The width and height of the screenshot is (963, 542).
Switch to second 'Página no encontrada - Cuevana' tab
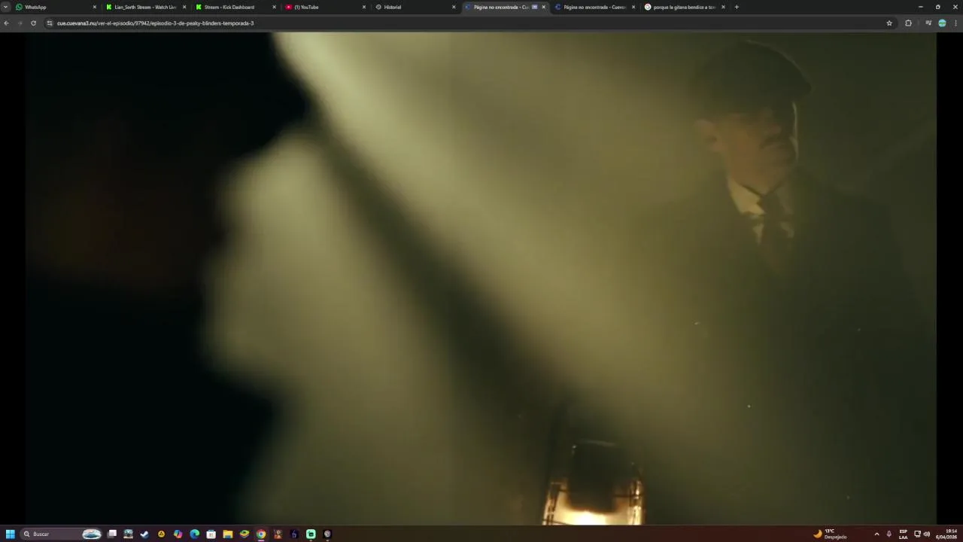594,7
